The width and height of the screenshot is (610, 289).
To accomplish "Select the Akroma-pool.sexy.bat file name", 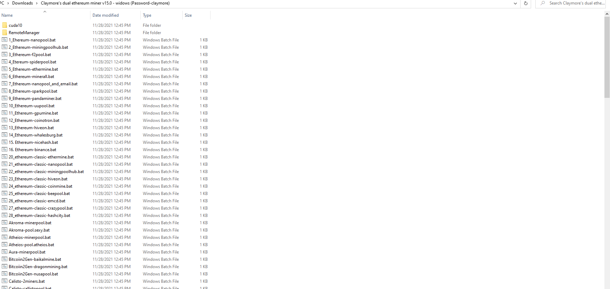I will [29, 230].
